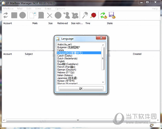
Task: Open the Extra menu
Action: [48, 9]
